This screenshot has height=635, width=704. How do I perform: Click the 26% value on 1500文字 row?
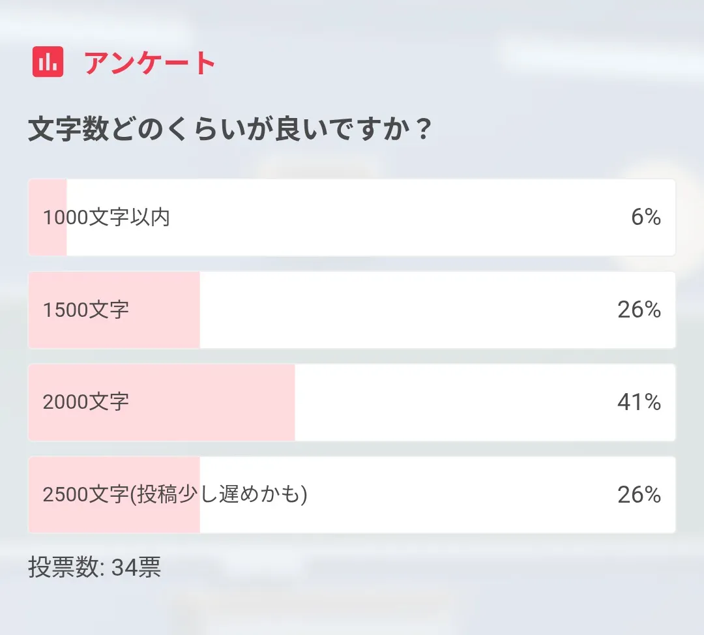(639, 310)
